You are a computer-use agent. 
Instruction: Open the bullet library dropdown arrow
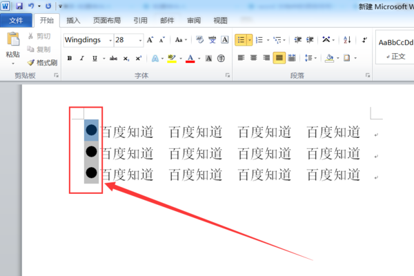pos(250,40)
